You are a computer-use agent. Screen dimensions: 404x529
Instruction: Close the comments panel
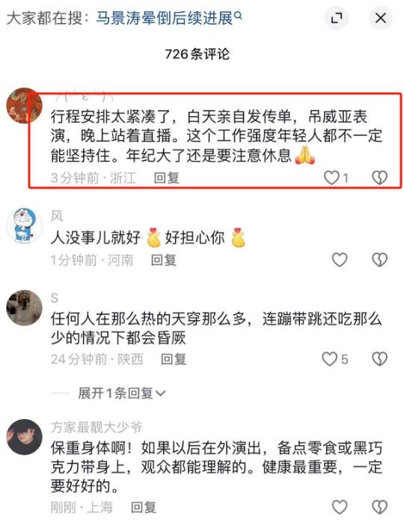pyautogui.click(x=381, y=18)
